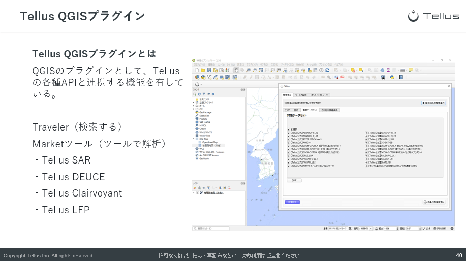The image size is (466, 261).
Task: Click the Sigma statistical summary icon
Action: click(x=388, y=70)
